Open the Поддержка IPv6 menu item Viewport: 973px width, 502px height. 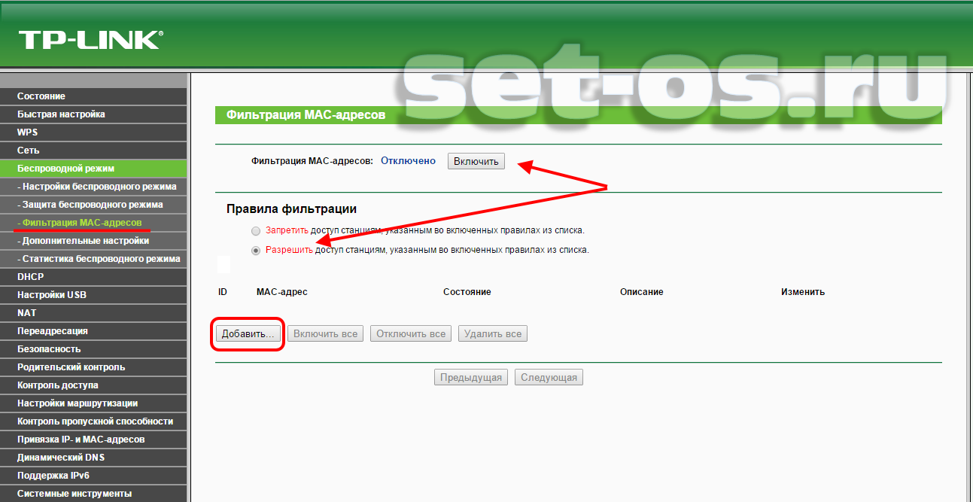click(x=93, y=476)
